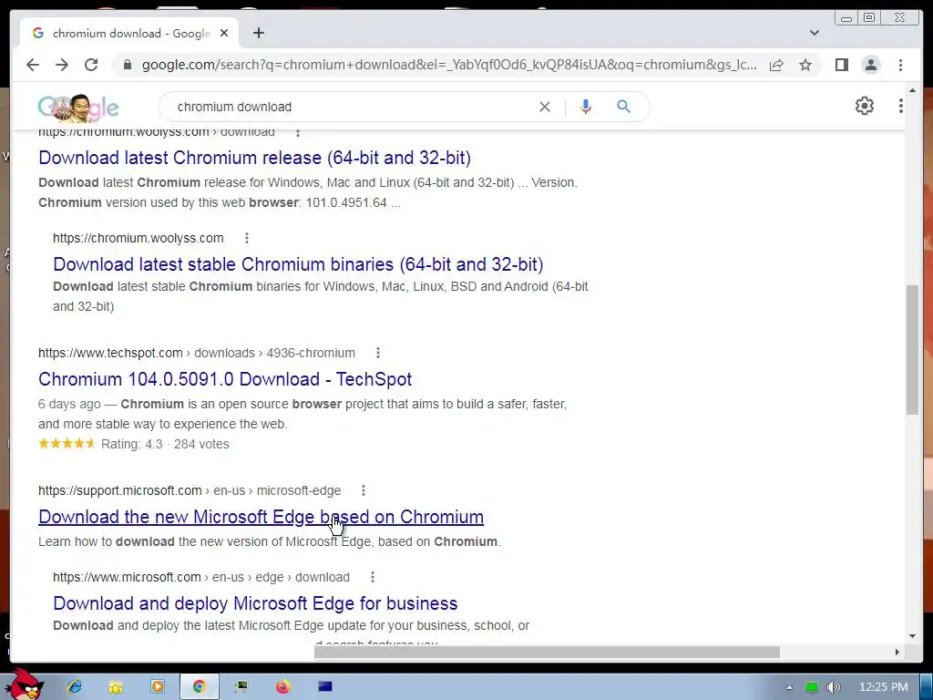
Task: Open the Angry Birds start button on taskbar
Action: (x=23, y=685)
